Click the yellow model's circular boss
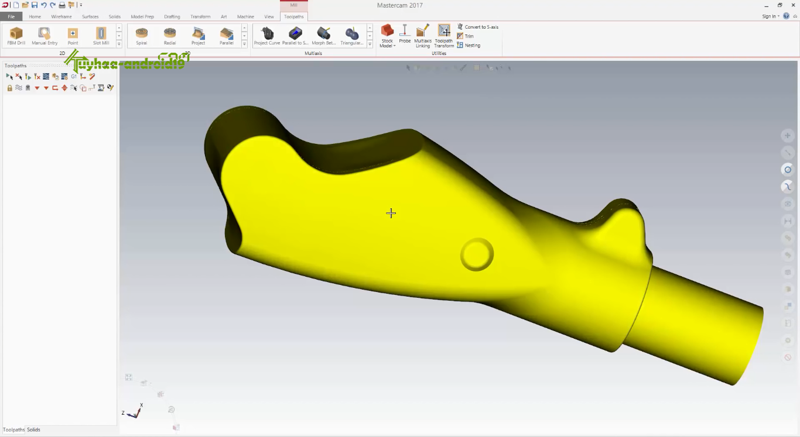Screen dimensions: 800x437 477,254
